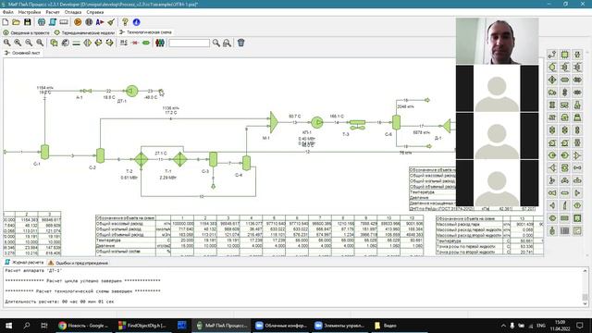Image resolution: width=592 pixels, height=333 pixels.
Task: Open the notification center icon in the tray
Action: pos(580,326)
